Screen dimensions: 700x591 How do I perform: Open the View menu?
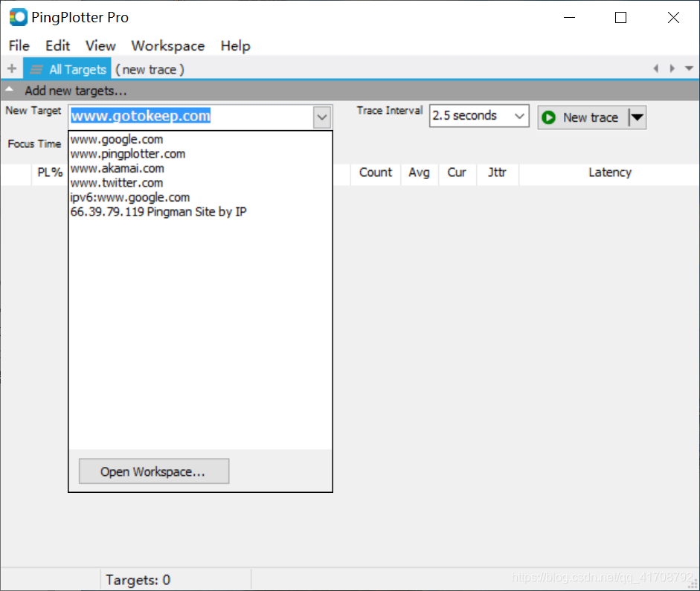[x=100, y=46]
